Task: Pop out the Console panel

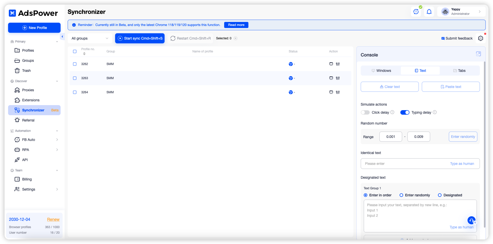Action: 478,54
